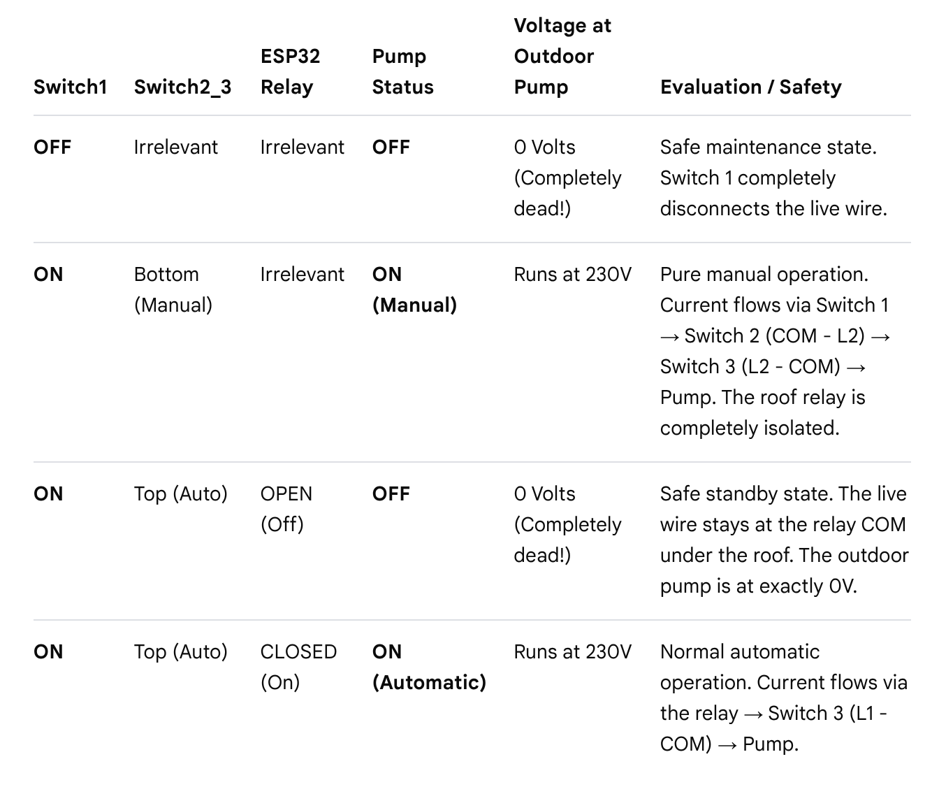Click the Switch1 column header

point(70,87)
